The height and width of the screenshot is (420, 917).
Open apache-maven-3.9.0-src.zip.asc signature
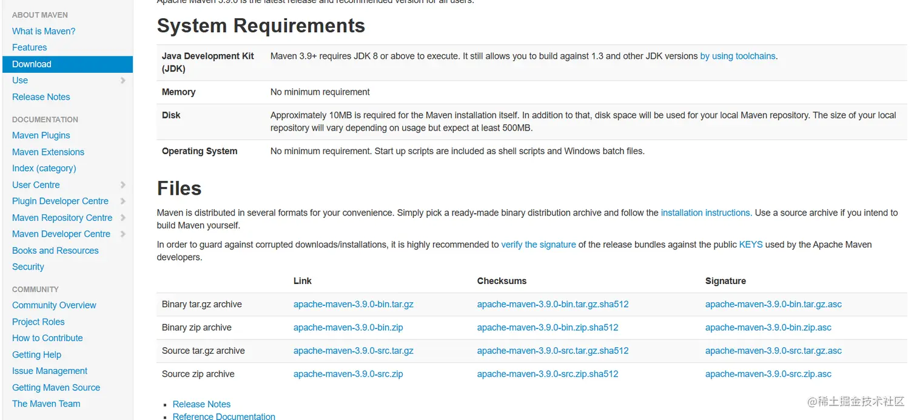coord(768,374)
